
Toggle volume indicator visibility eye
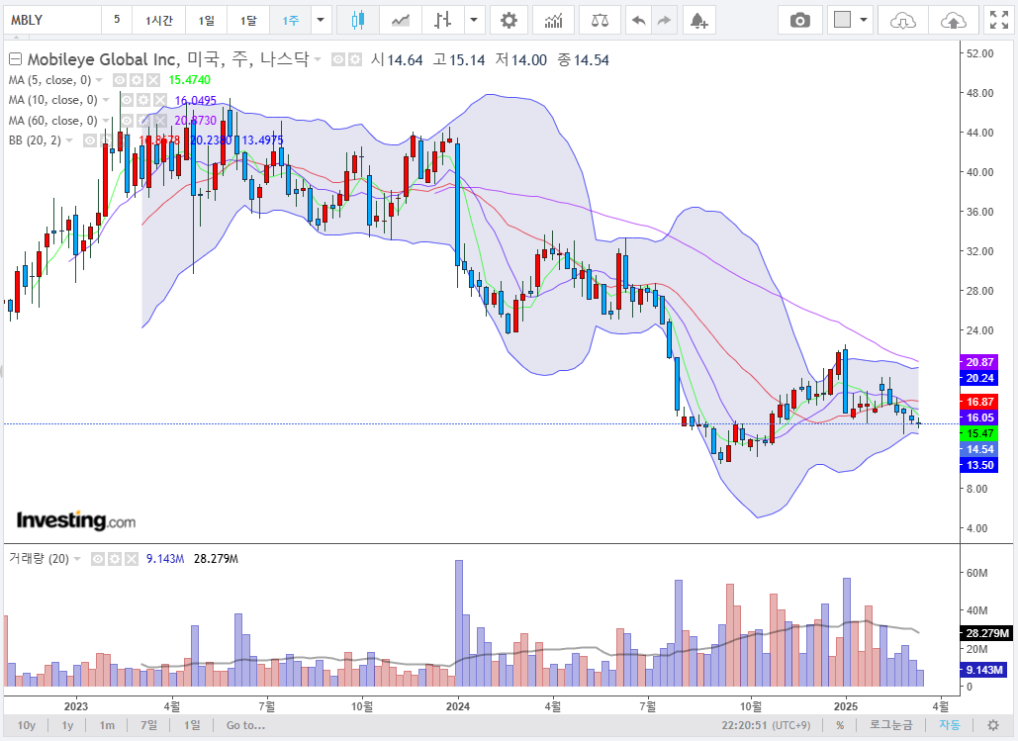[x=98, y=559]
